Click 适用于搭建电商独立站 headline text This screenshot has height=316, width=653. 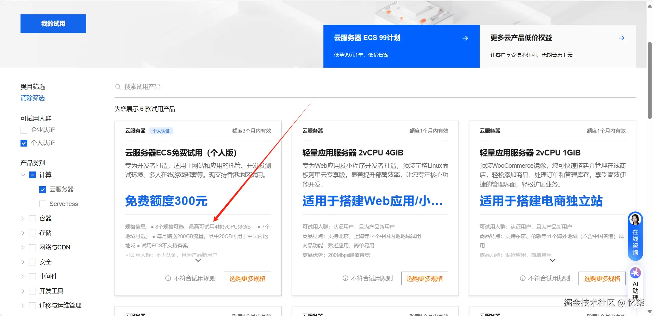click(x=541, y=201)
